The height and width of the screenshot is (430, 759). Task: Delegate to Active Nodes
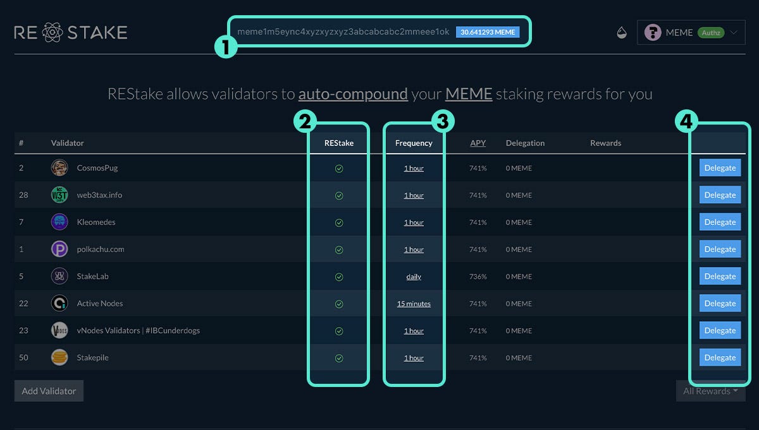pos(720,304)
